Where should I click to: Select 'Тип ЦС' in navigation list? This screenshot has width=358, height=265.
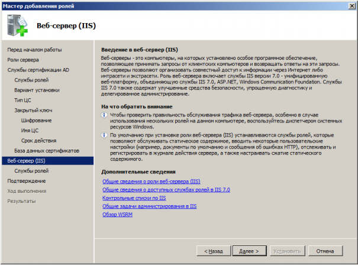(x=22, y=100)
